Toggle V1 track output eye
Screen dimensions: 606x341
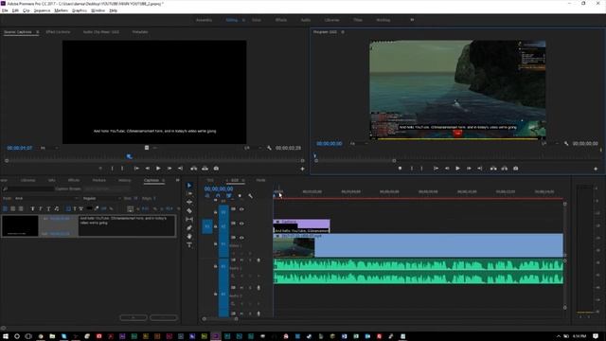point(242,238)
